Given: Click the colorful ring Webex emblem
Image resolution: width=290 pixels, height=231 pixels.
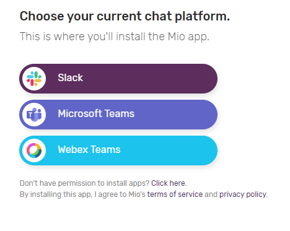Looking at the screenshot, I should point(34,150).
